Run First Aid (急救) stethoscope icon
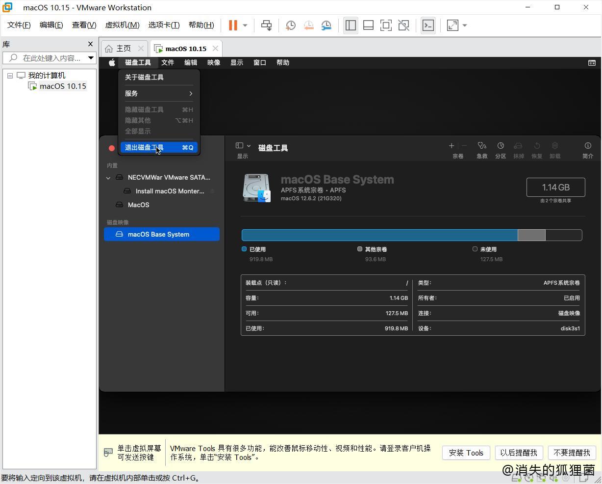 [482, 146]
